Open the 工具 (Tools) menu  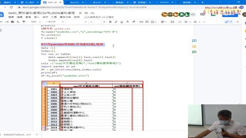[54, 17]
